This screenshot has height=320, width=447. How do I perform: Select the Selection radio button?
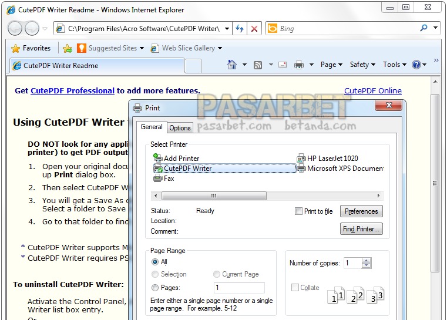tap(155, 274)
